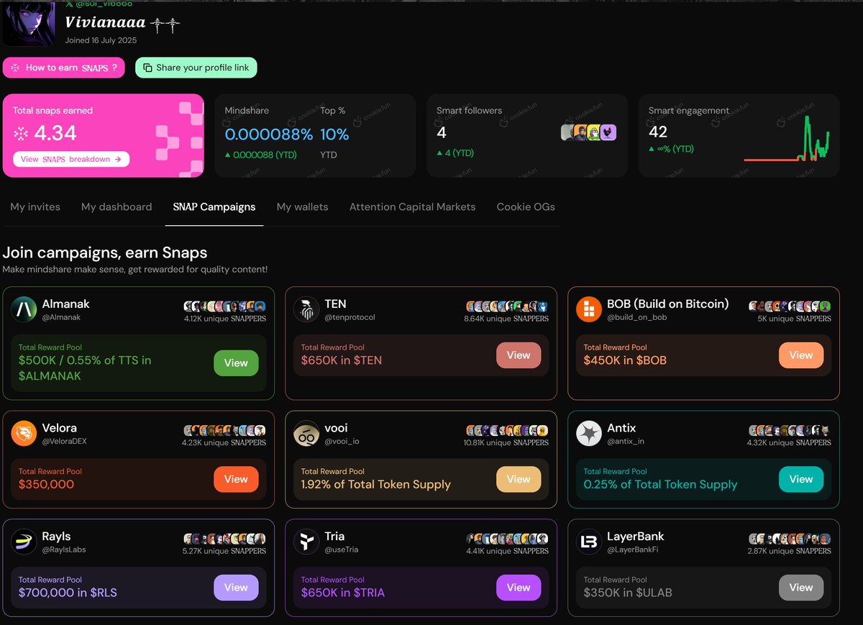The height and width of the screenshot is (625, 863).
Task: Click the @LayerBankFi handle
Action: pyautogui.click(x=633, y=549)
